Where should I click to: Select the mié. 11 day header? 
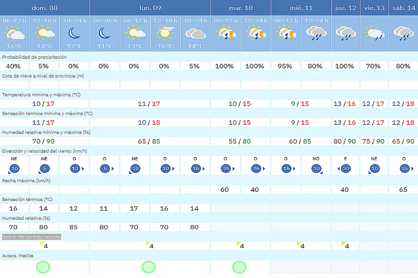[x=301, y=8]
